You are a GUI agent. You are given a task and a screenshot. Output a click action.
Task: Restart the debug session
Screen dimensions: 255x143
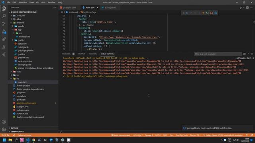pyautogui.click(x=207, y=13)
